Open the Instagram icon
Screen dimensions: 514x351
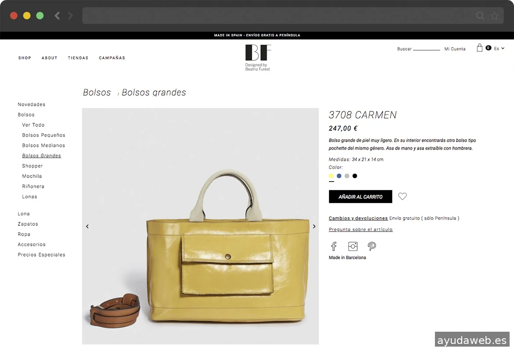[353, 246]
